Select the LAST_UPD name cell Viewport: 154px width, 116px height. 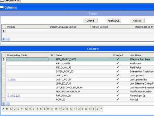pos(81,75)
